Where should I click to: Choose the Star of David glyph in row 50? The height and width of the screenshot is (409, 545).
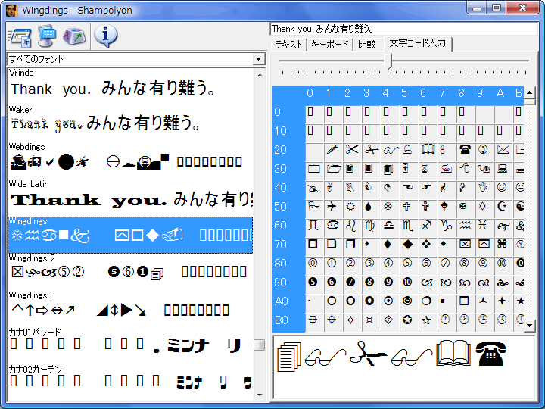pos(482,207)
